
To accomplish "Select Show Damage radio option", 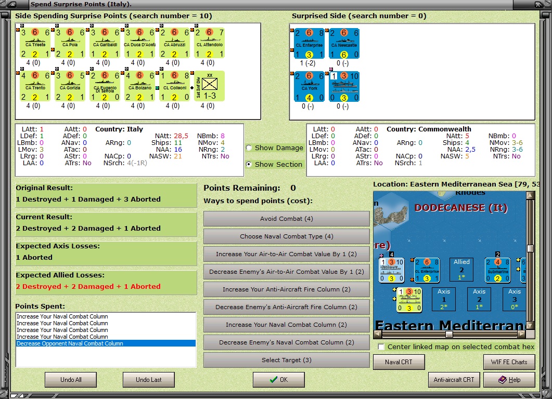I will 275,148.
